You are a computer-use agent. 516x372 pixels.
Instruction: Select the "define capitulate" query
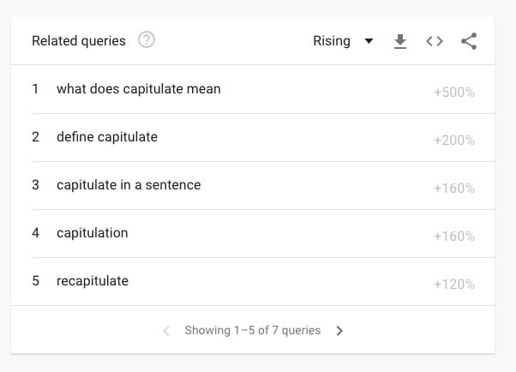(x=106, y=137)
